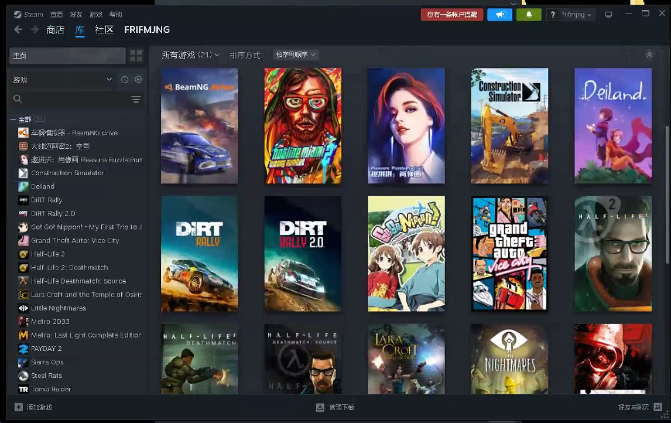This screenshot has width=671, height=423.
Task: Click the Steel Rats list icon
Action: (x=23, y=376)
